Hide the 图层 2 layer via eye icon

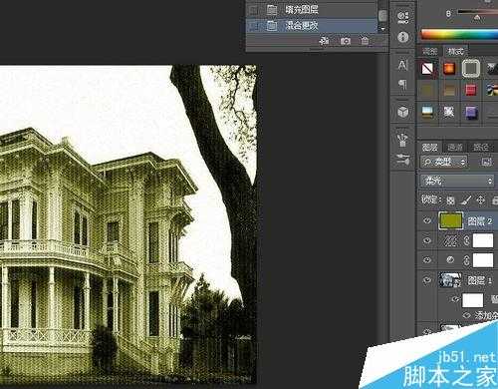(427, 220)
